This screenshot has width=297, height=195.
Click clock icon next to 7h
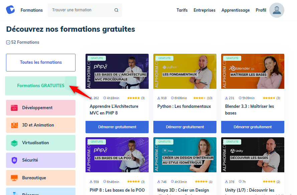pyautogui.click(x=240, y=182)
